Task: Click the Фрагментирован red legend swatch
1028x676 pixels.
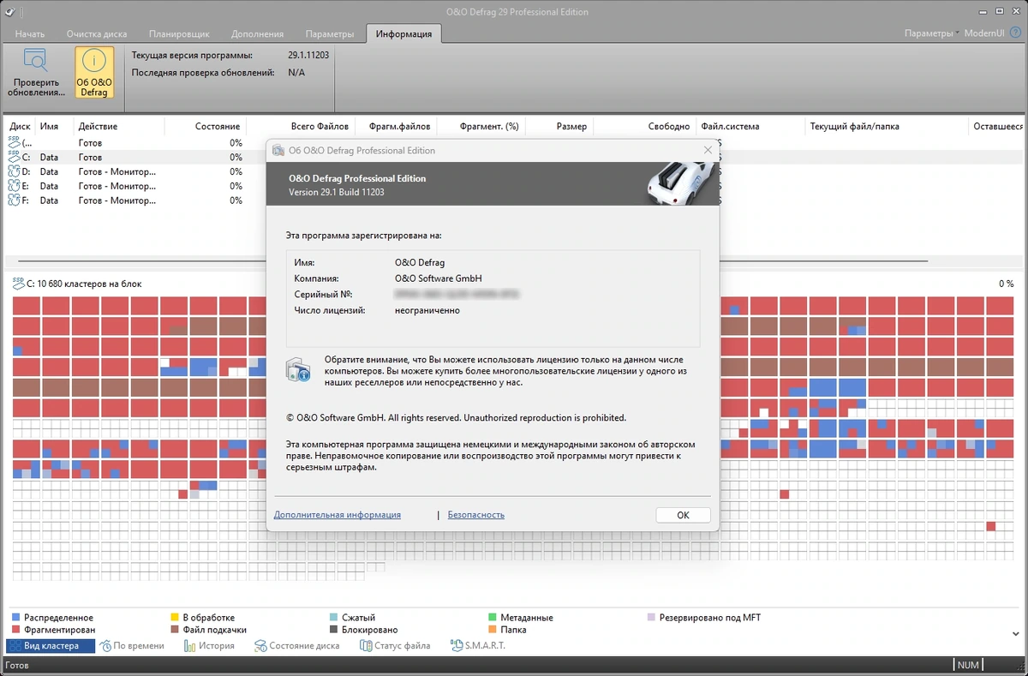Action: 15,630
